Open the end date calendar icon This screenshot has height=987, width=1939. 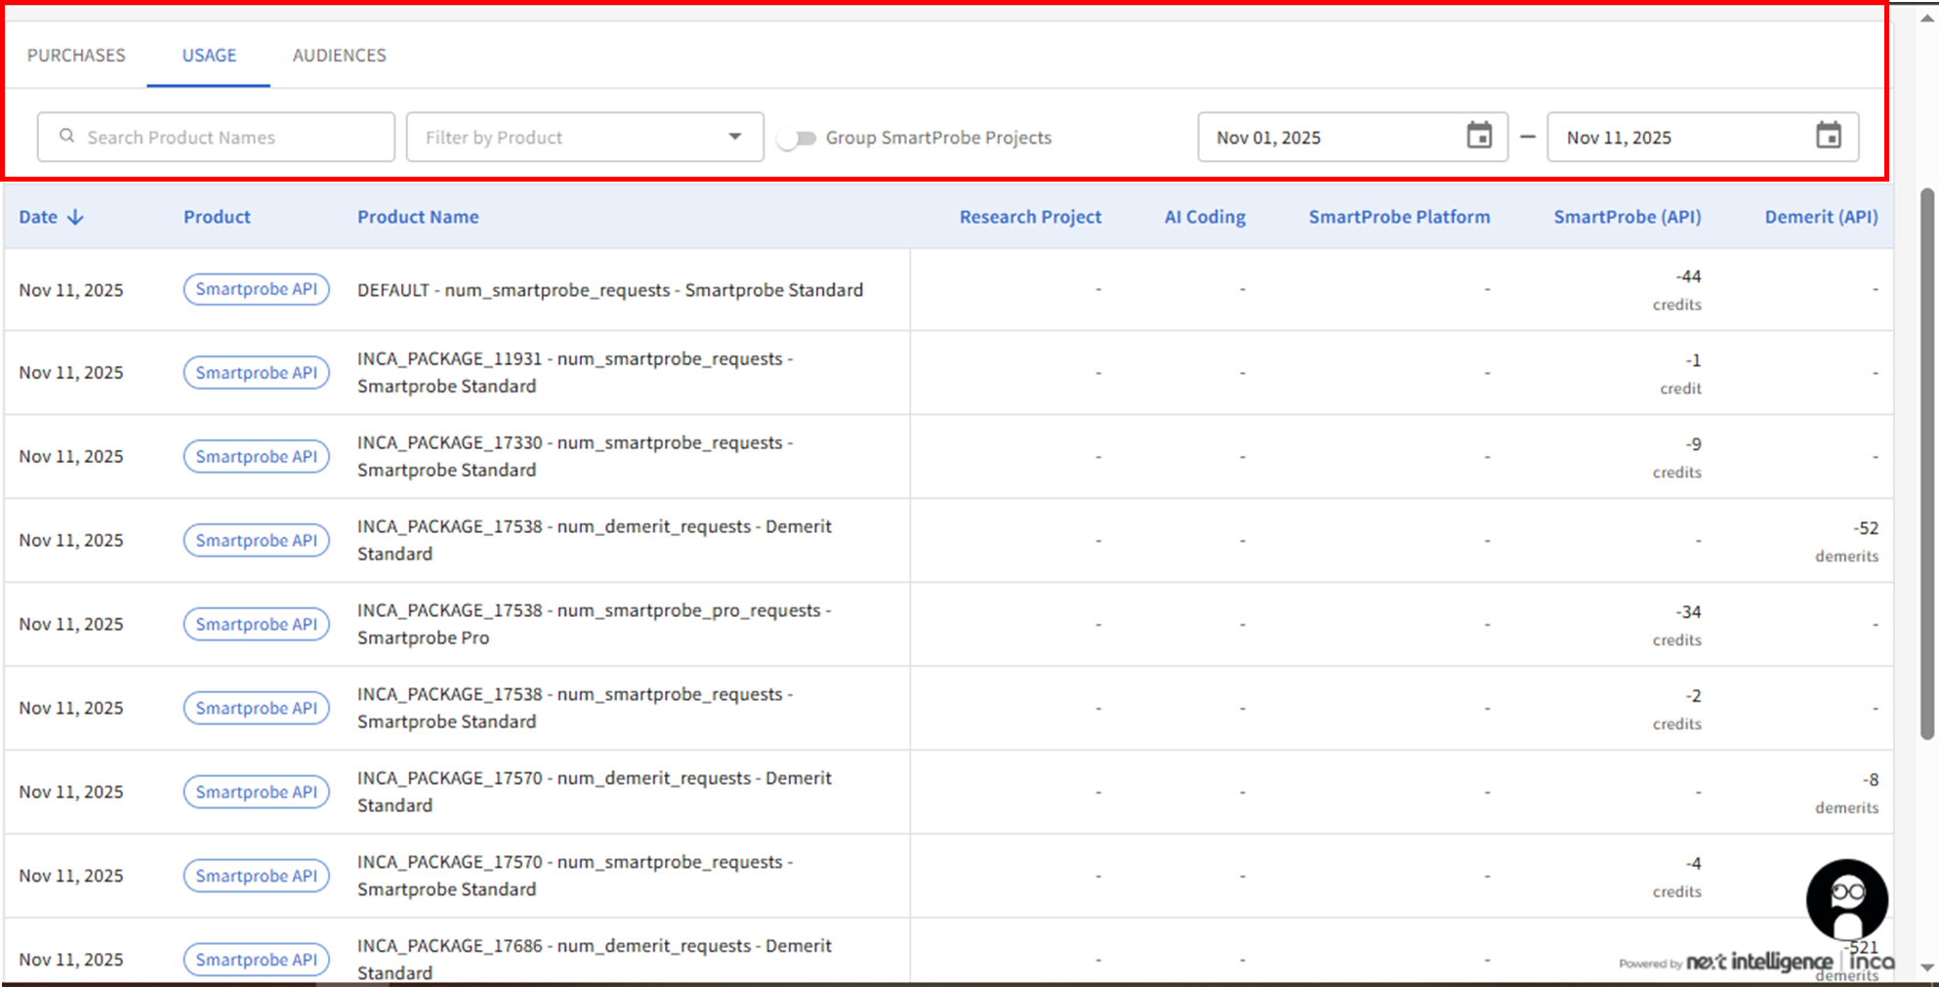point(1828,136)
